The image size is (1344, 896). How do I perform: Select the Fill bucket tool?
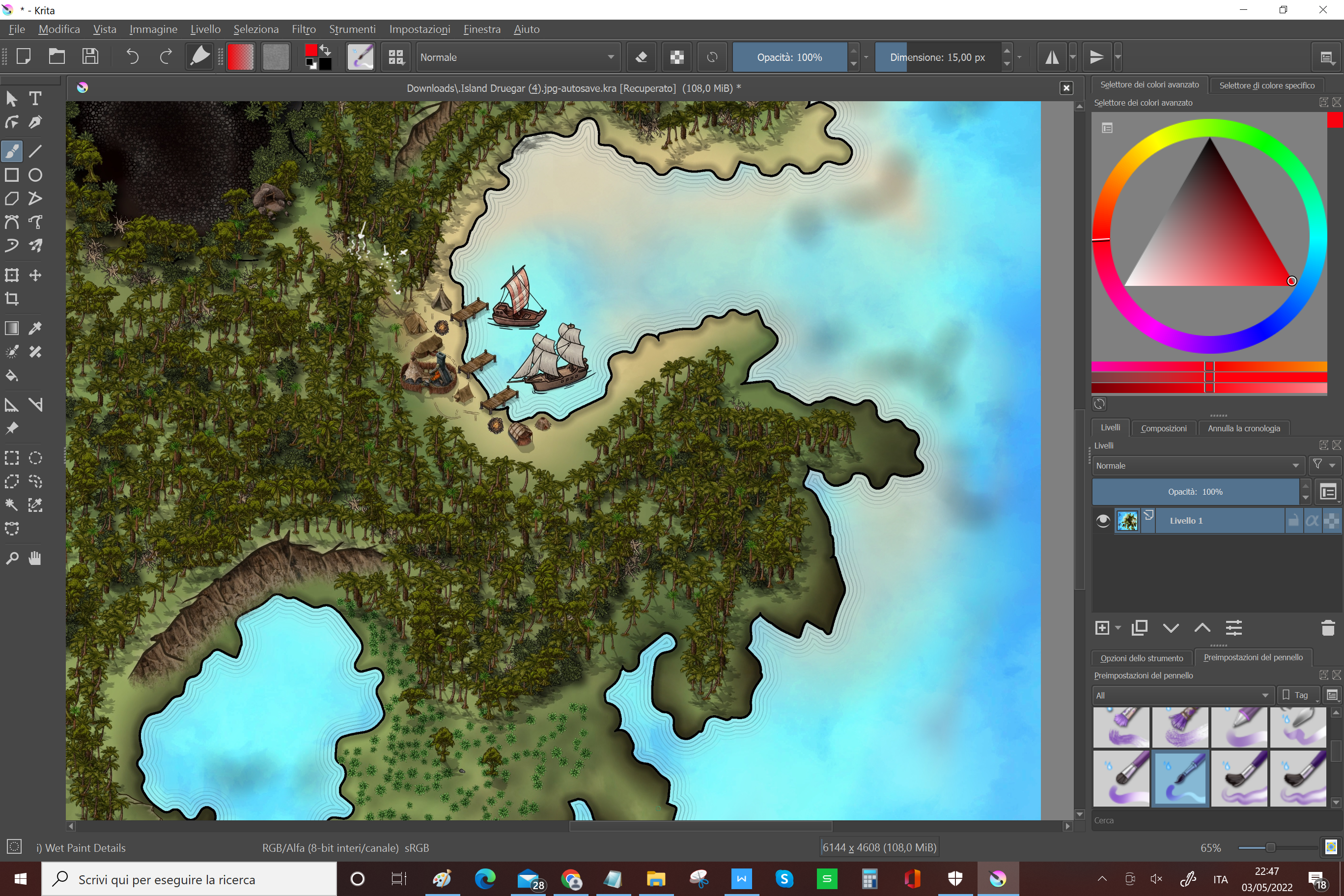[12, 375]
